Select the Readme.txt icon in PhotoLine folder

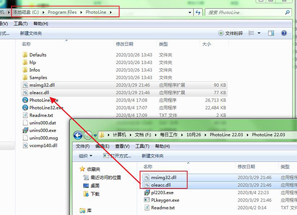click(x=25, y=115)
